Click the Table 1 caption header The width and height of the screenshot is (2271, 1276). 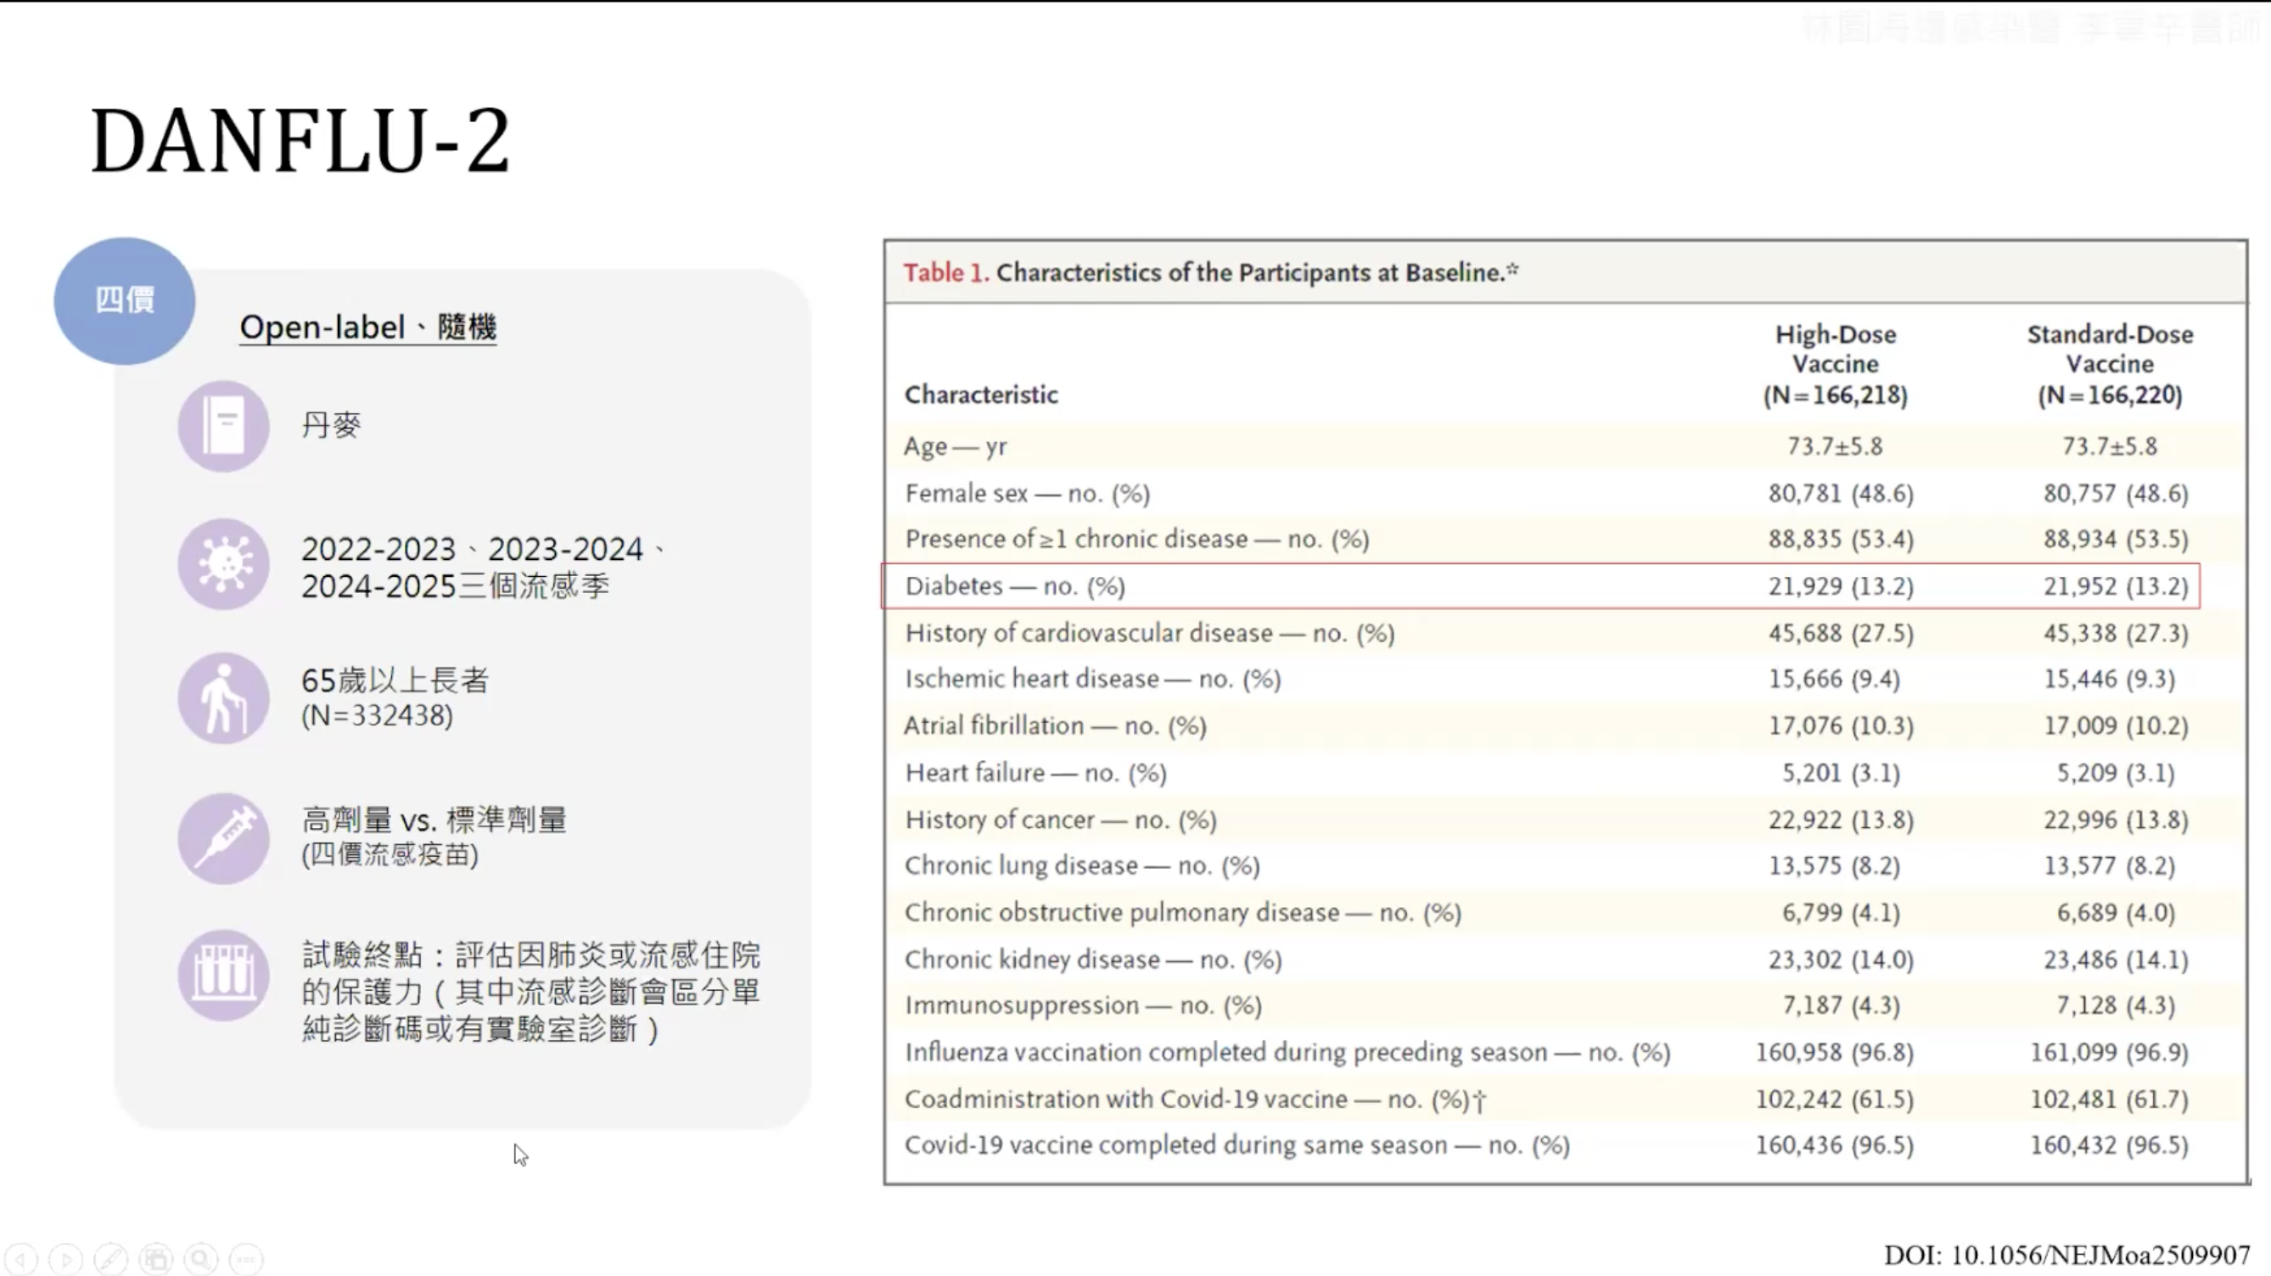(x=1210, y=272)
